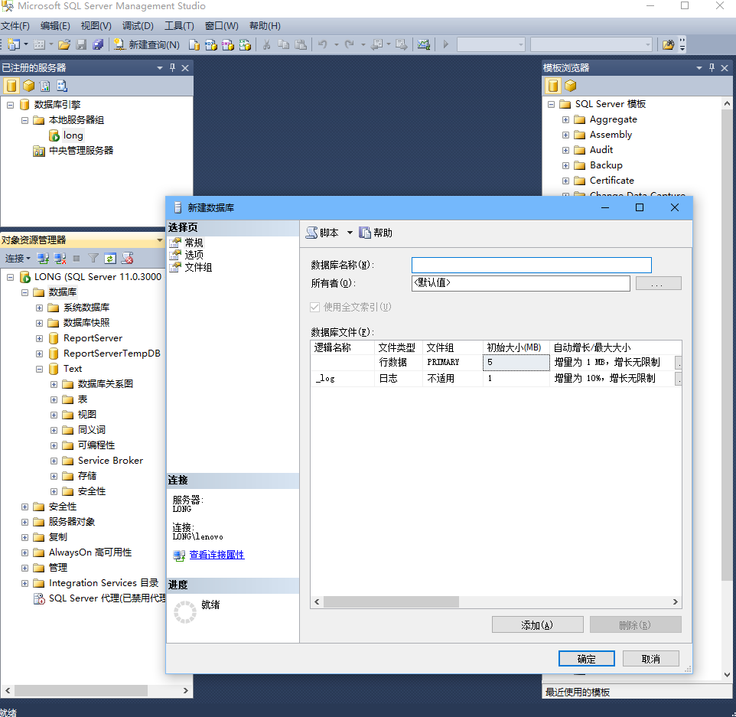Click the Paste icon in toolbar
Image resolution: width=736 pixels, height=717 pixels.
tap(301, 44)
